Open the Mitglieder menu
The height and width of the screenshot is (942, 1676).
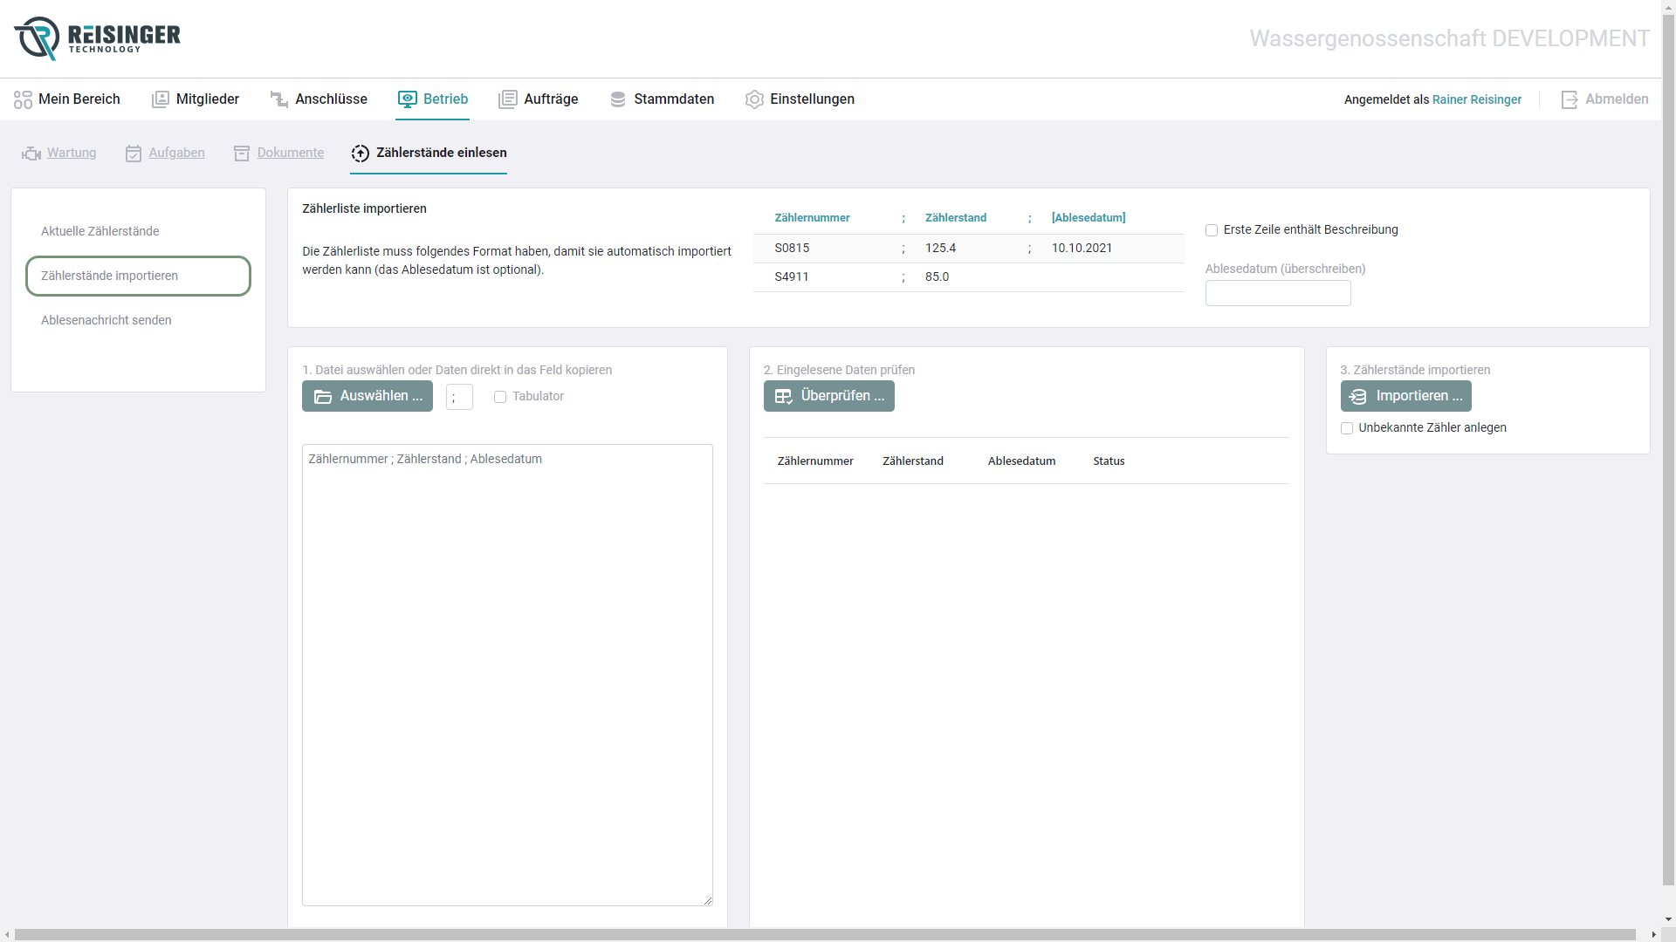196,99
